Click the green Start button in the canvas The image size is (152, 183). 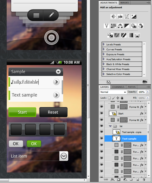tap(22, 112)
